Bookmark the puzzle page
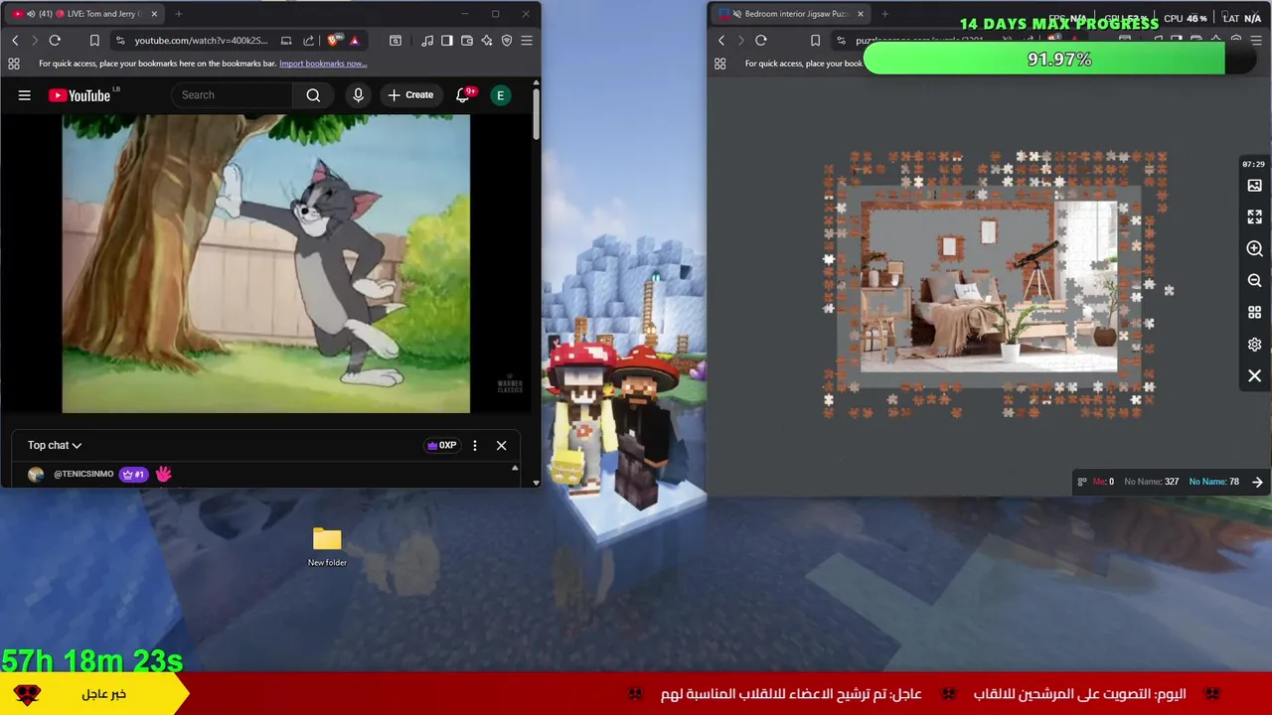 pyautogui.click(x=815, y=41)
